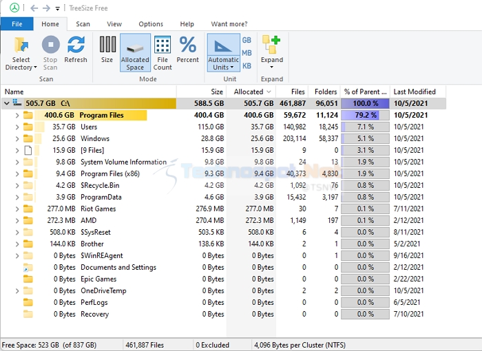Click the Recovery folder icon

tap(28, 314)
